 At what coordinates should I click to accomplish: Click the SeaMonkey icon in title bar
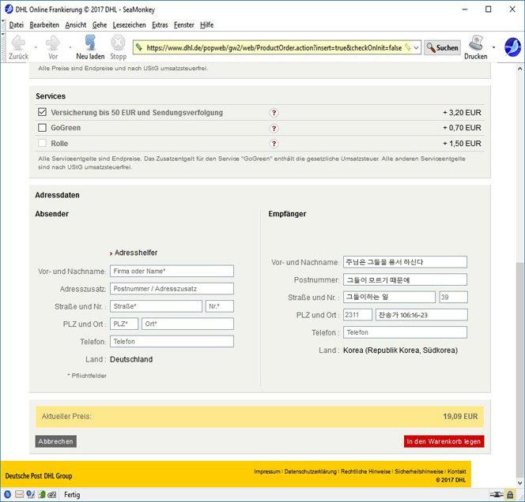pyautogui.click(x=9, y=9)
